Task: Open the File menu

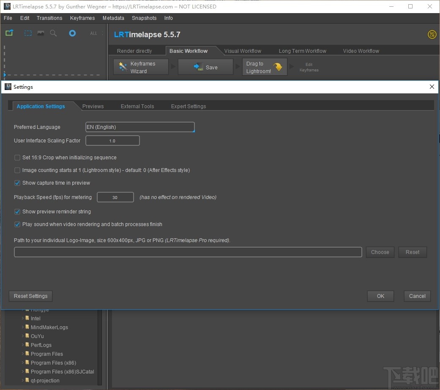Action: point(8,18)
